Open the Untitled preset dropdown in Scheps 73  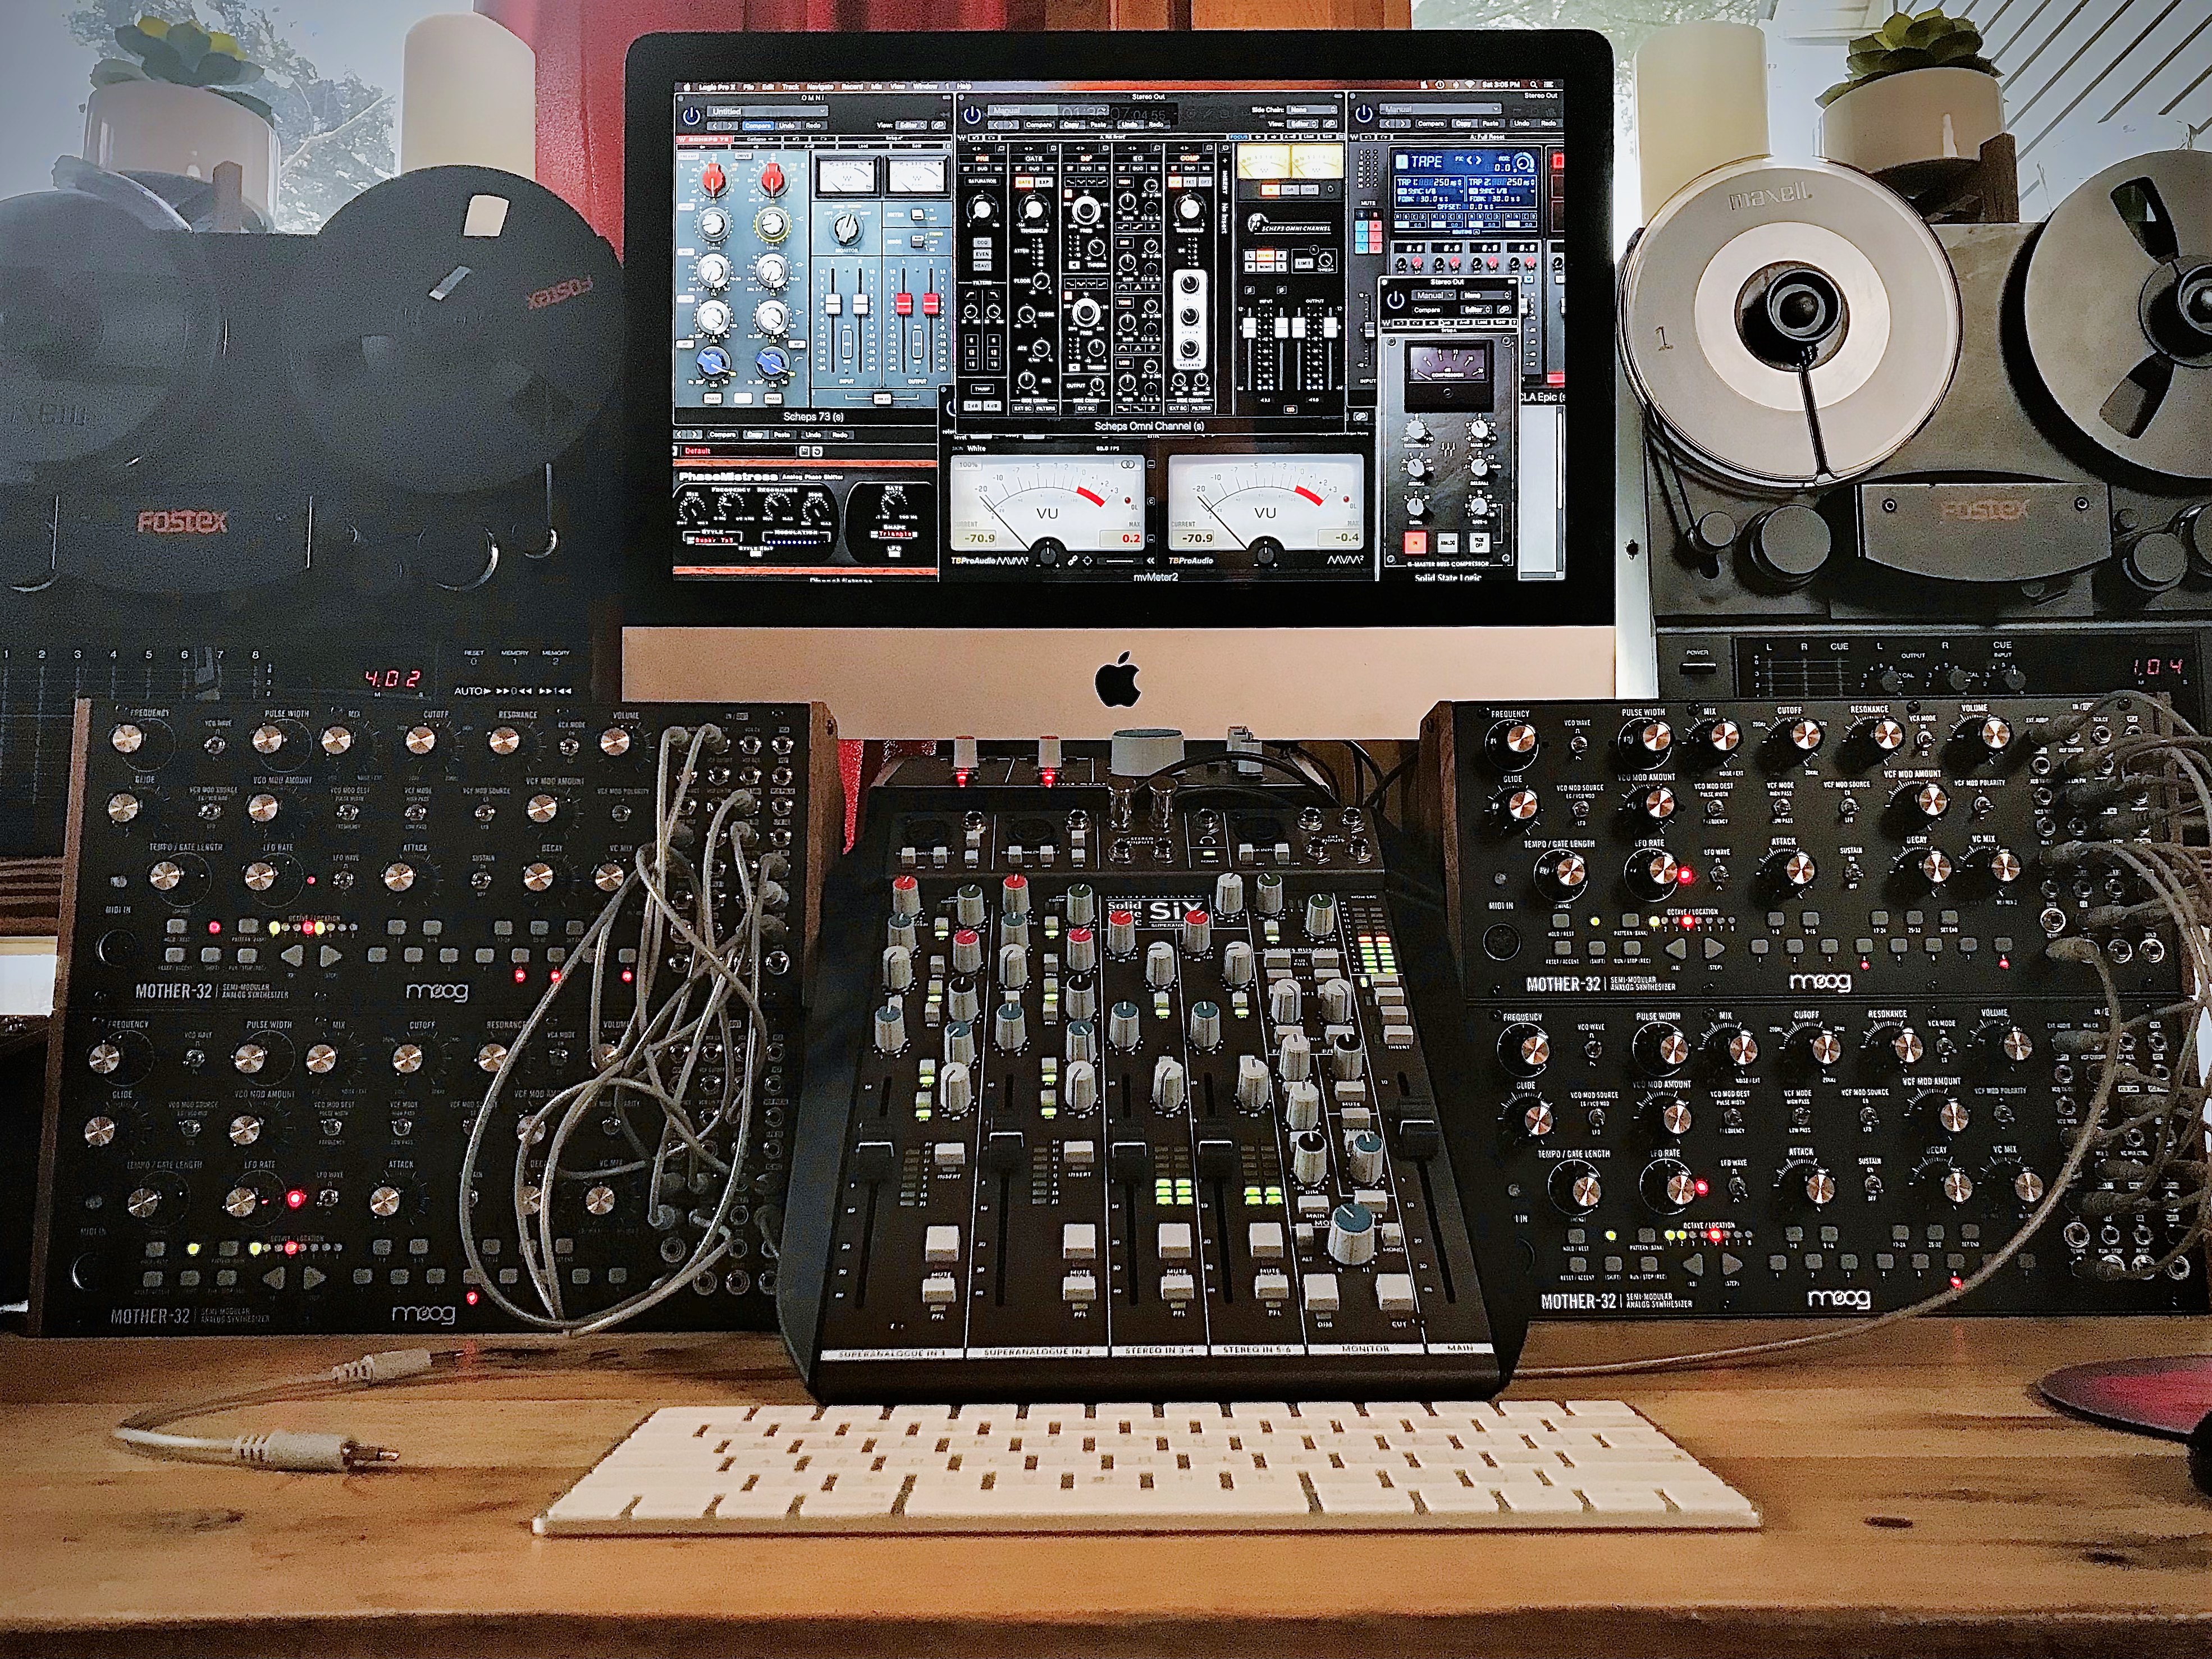pos(768,112)
